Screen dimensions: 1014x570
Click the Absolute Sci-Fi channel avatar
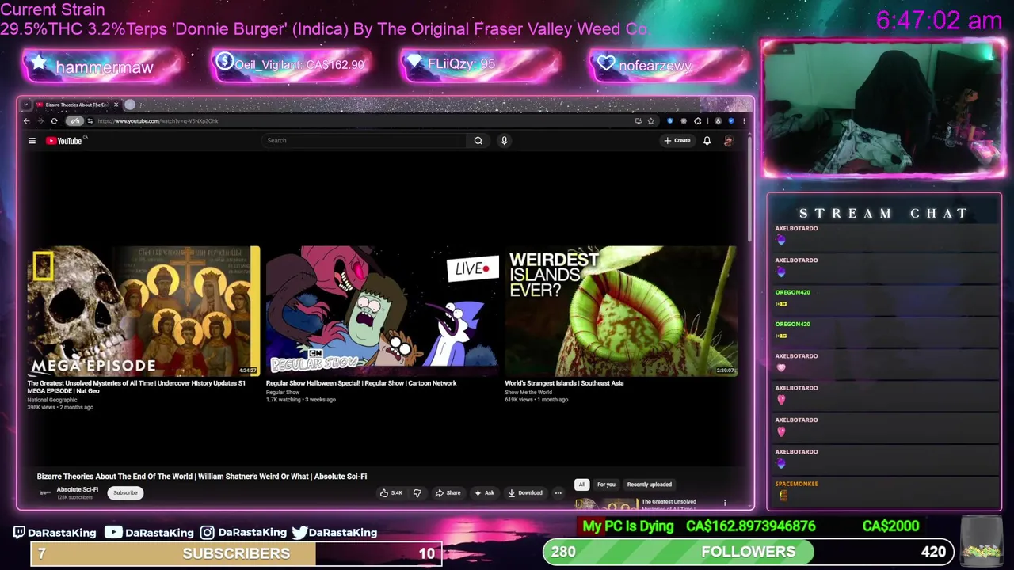pos(45,492)
